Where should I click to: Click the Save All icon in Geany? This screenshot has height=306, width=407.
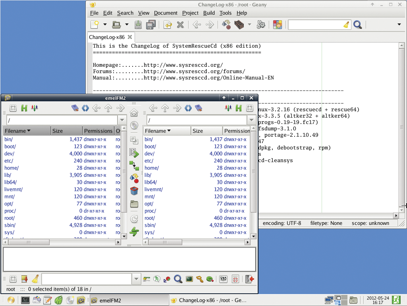[x=151, y=25]
